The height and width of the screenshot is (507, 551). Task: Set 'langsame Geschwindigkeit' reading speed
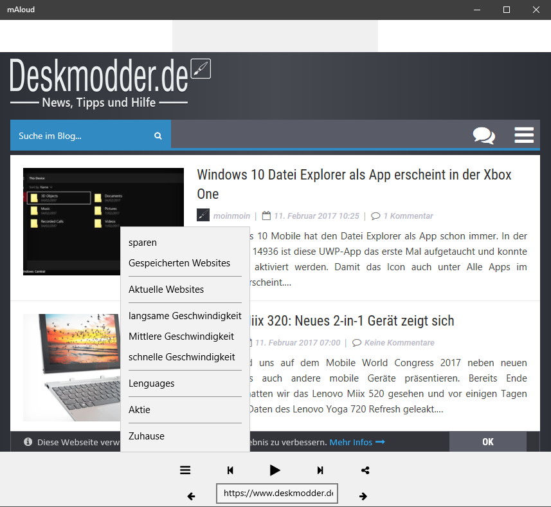point(185,316)
